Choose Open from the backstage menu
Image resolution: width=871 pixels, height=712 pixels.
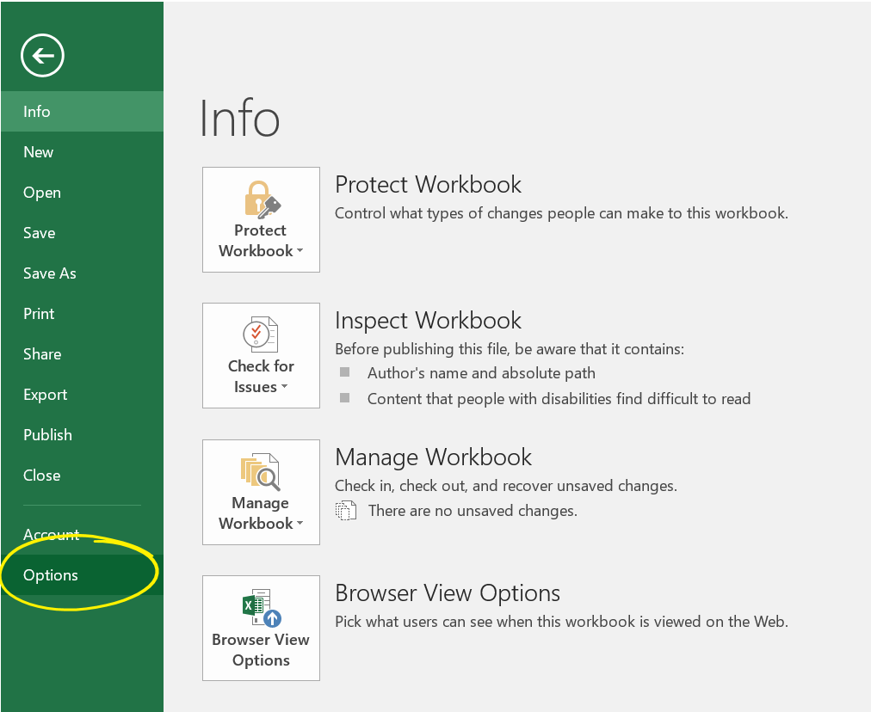click(x=42, y=193)
